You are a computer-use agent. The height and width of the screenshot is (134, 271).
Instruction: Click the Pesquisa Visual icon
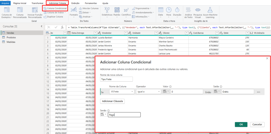click(198, 10)
